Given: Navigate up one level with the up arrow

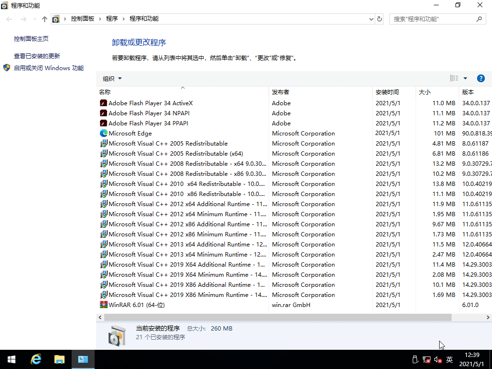Looking at the screenshot, I should tap(44, 19).
